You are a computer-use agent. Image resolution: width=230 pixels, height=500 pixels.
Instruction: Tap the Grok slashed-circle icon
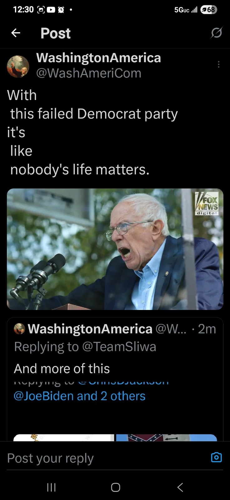[216, 32]
